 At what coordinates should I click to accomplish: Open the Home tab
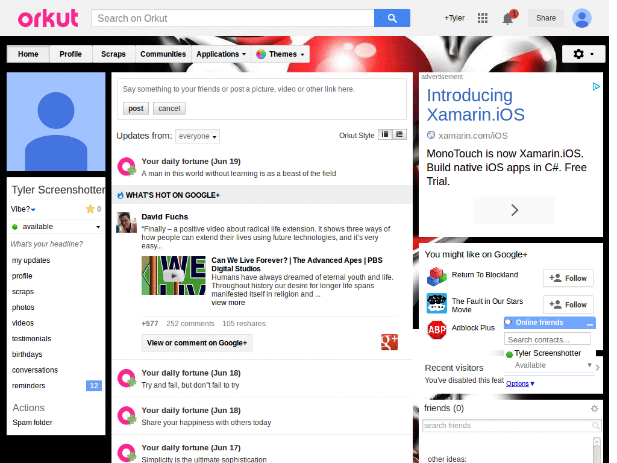[28, 54]
